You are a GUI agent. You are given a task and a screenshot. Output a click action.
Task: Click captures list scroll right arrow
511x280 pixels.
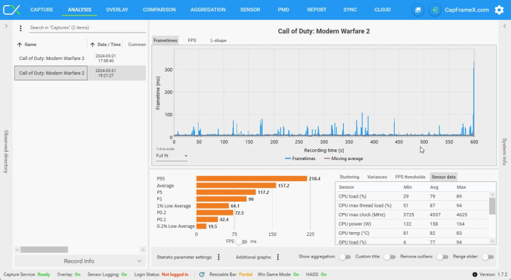pyautogui.click(x=142, y=250)
